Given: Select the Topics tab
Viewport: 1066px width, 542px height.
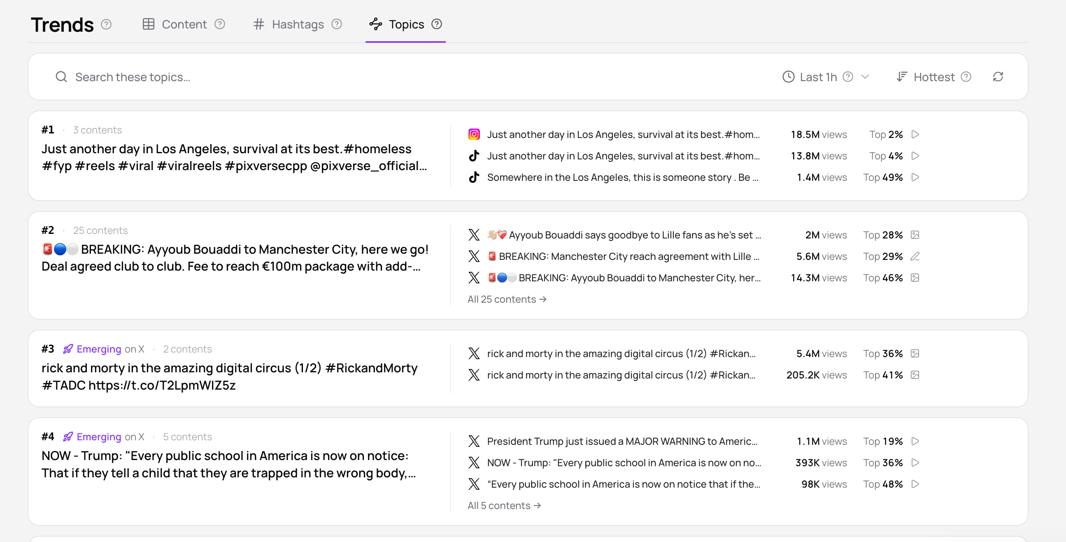Looking at the screenshot, I should [x=397, y=24].
